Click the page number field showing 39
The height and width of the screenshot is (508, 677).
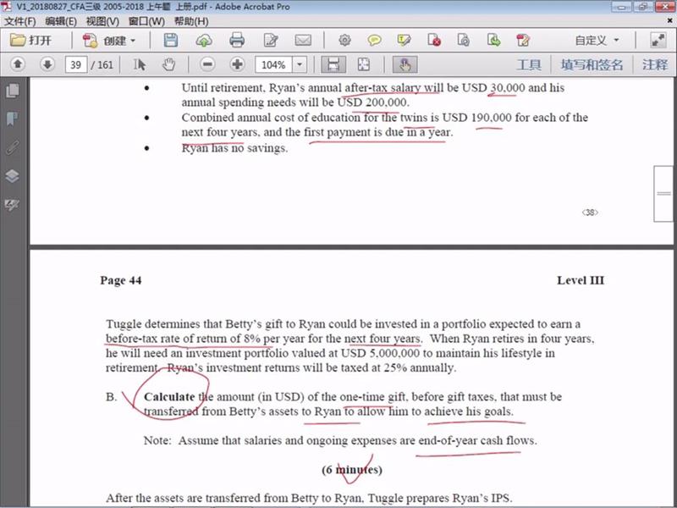click(x=76, y=65)
